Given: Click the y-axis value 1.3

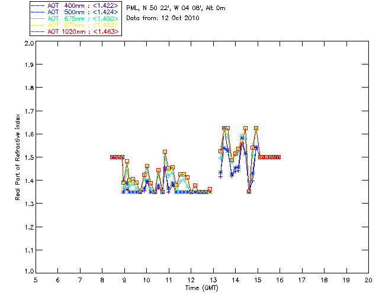Looking at the screenshot, I should pos(29,204).
